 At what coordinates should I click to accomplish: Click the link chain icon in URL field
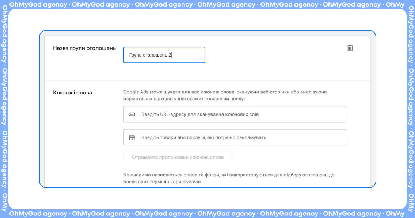tap(132, 114)
